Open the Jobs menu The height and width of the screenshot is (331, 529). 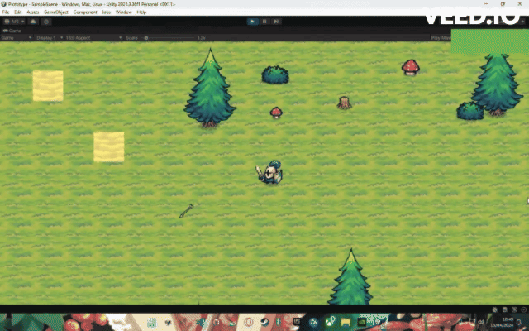click(107, 12)
